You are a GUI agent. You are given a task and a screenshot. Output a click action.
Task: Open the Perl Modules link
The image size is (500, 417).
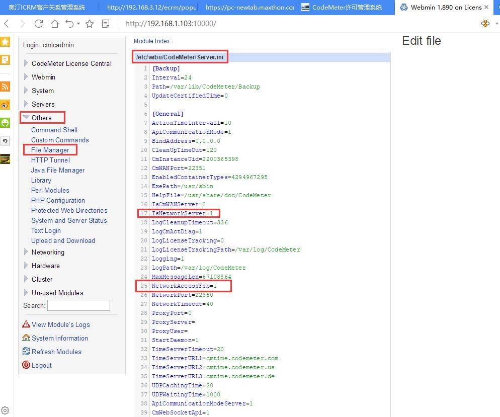[50, 190]
